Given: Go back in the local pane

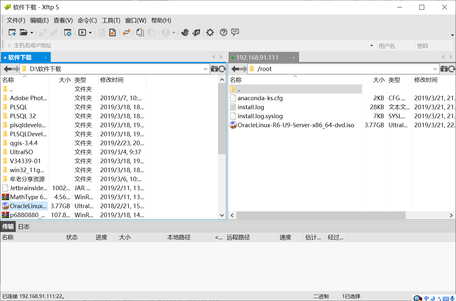Looking at the screenshot, I should click(x=7, y=69).
